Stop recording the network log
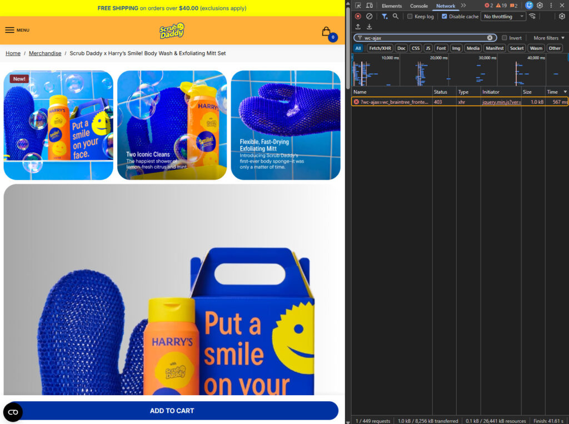Viewport: 569px width, 424px height. (358, 16)
